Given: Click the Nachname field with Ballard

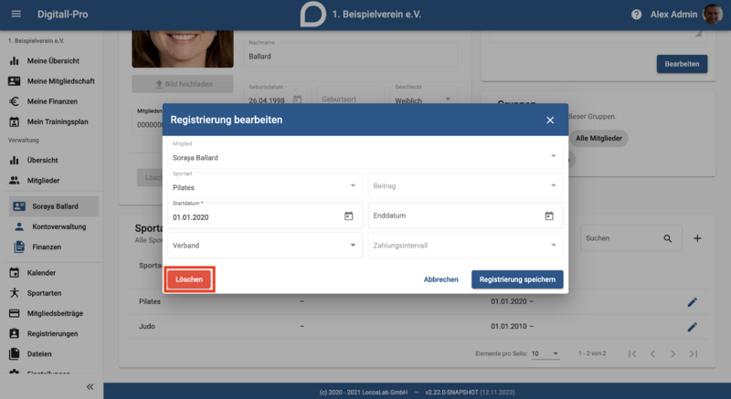Looking at the screenshot, I should tap(351, 54).
